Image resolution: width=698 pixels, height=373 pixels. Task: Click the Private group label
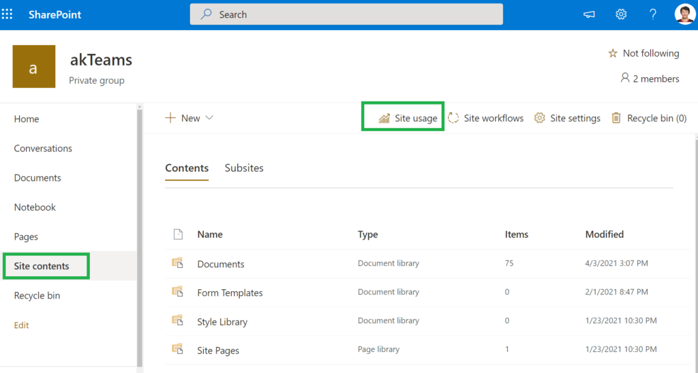(97, 80)
